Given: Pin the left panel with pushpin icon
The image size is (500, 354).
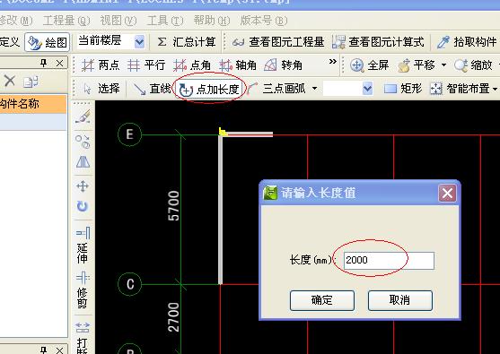Looking at the screenshot, I should pyautogui.click(x=44, y=64).
